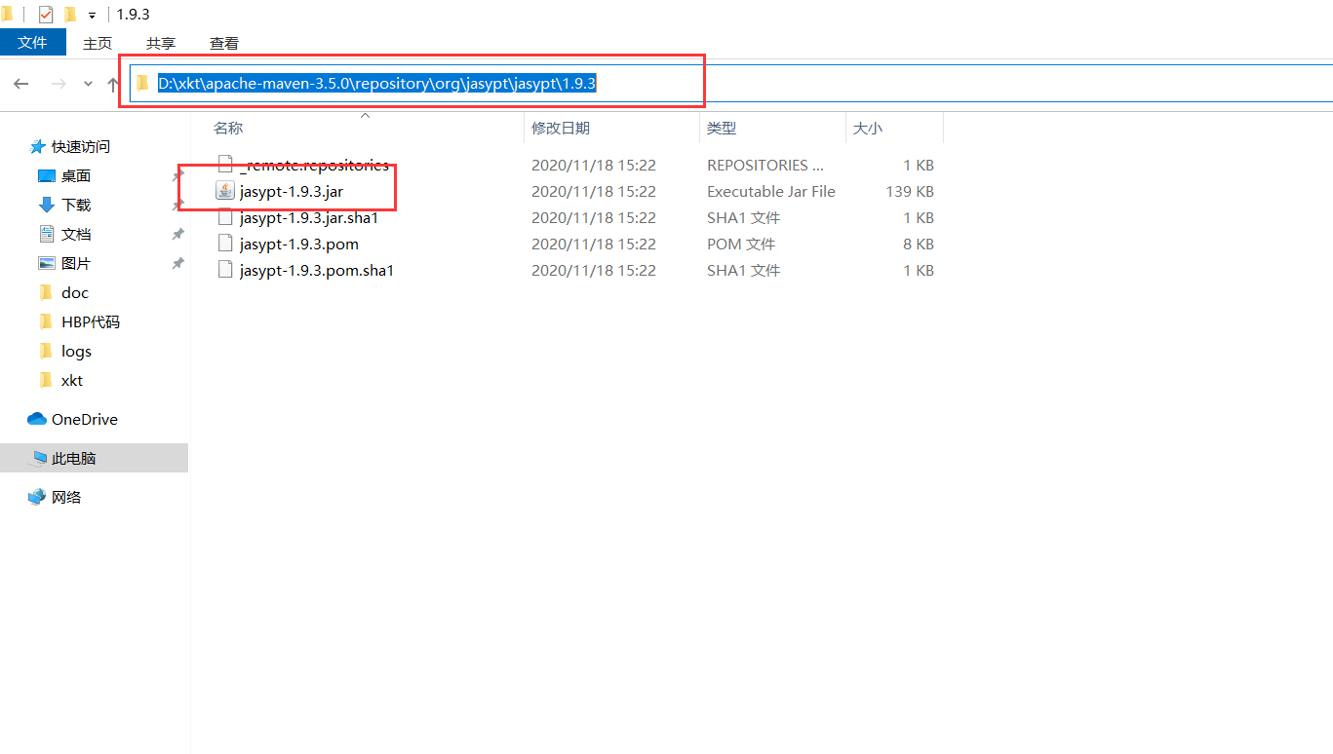The height and width of the screenshot is (754, 1333).
Task: Open 快速访问 in the navigation pane
Action: click(81, 146)
